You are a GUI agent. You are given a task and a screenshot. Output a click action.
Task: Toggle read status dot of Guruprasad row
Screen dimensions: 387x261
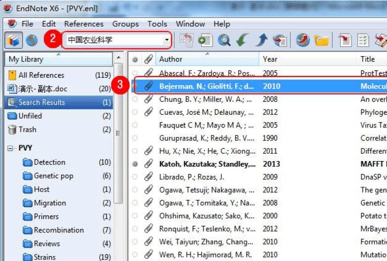[135, 138]
